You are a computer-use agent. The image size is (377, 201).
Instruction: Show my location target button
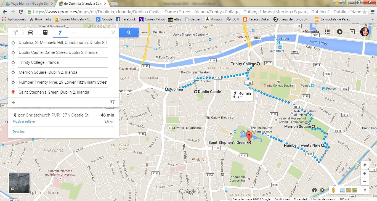[x=365, y=165]
